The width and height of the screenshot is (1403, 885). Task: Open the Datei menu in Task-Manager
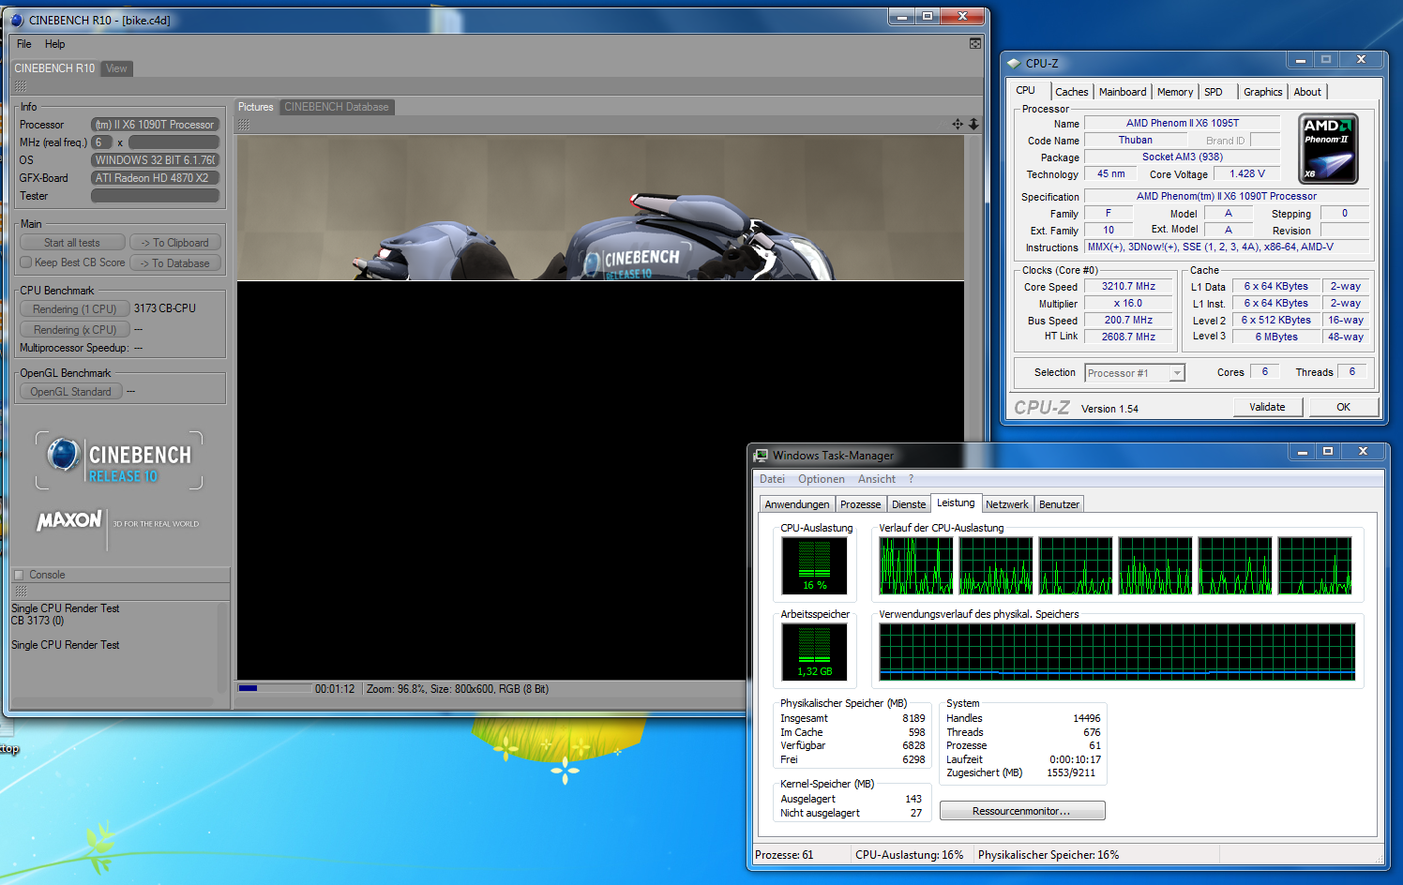click(x=772, y=479)
